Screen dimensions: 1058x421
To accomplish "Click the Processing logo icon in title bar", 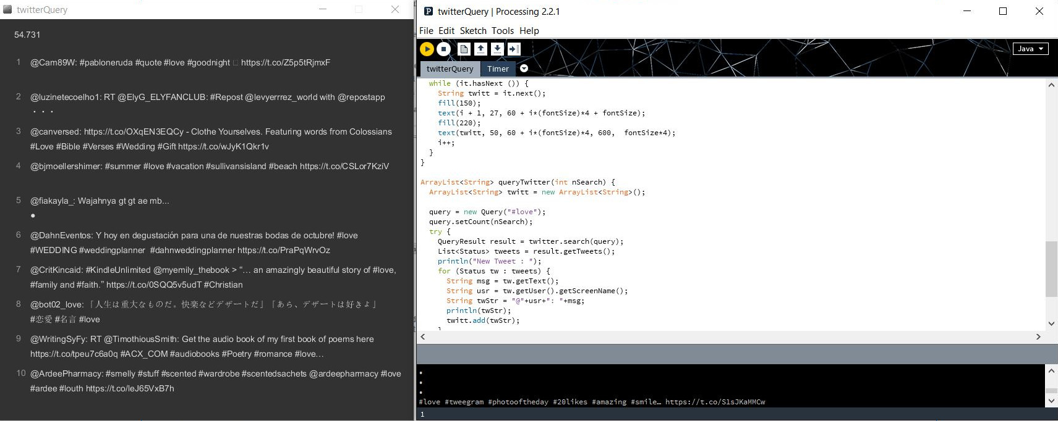I will click(x=428, y=11).
